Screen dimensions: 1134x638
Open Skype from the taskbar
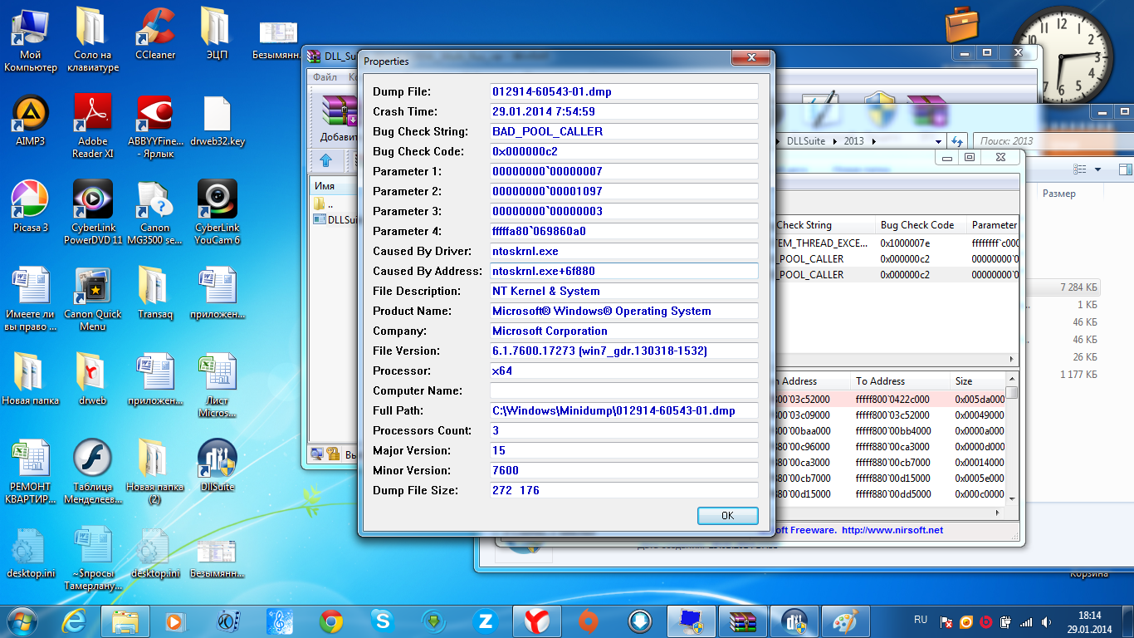(382, 621)
